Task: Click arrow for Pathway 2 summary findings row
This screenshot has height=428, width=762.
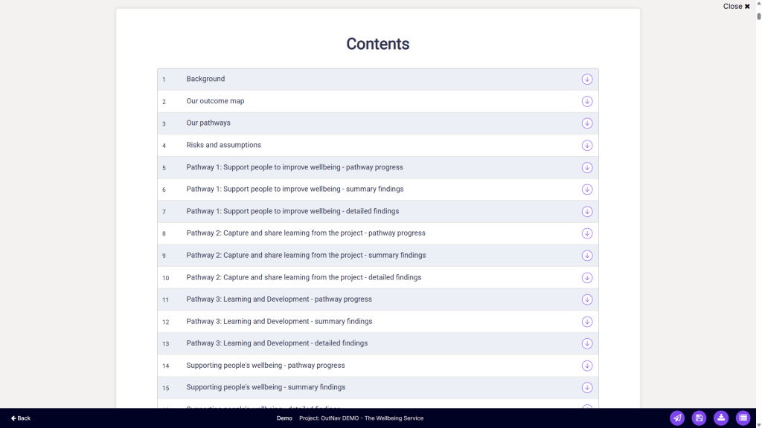Action: coord(587,256)
